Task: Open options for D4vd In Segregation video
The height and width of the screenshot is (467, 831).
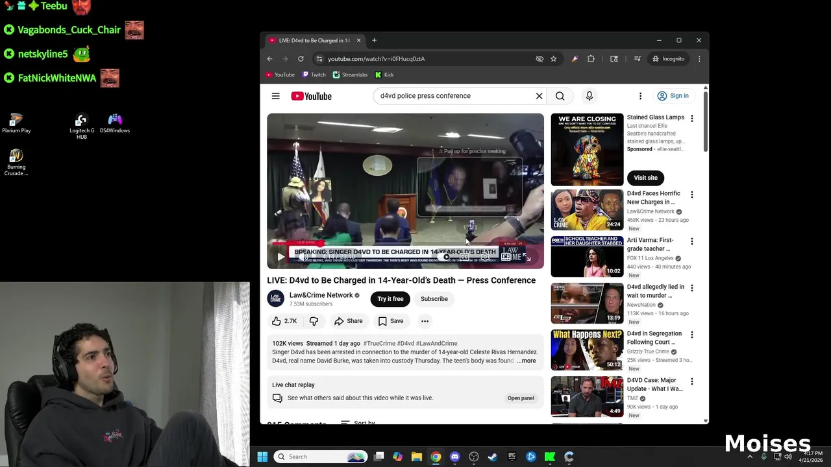Action: [x=691, y=335]
